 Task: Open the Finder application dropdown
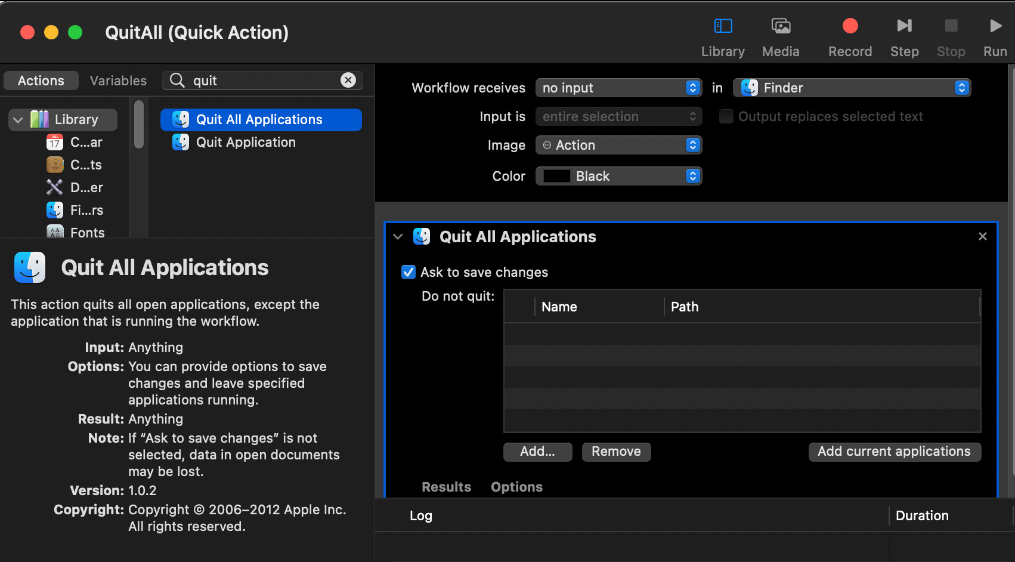[x=852, y=88]
